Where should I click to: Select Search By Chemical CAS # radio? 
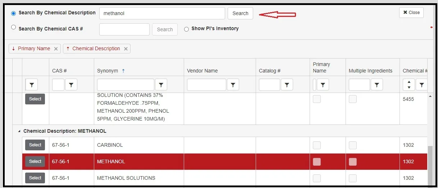tap(14, 27)
